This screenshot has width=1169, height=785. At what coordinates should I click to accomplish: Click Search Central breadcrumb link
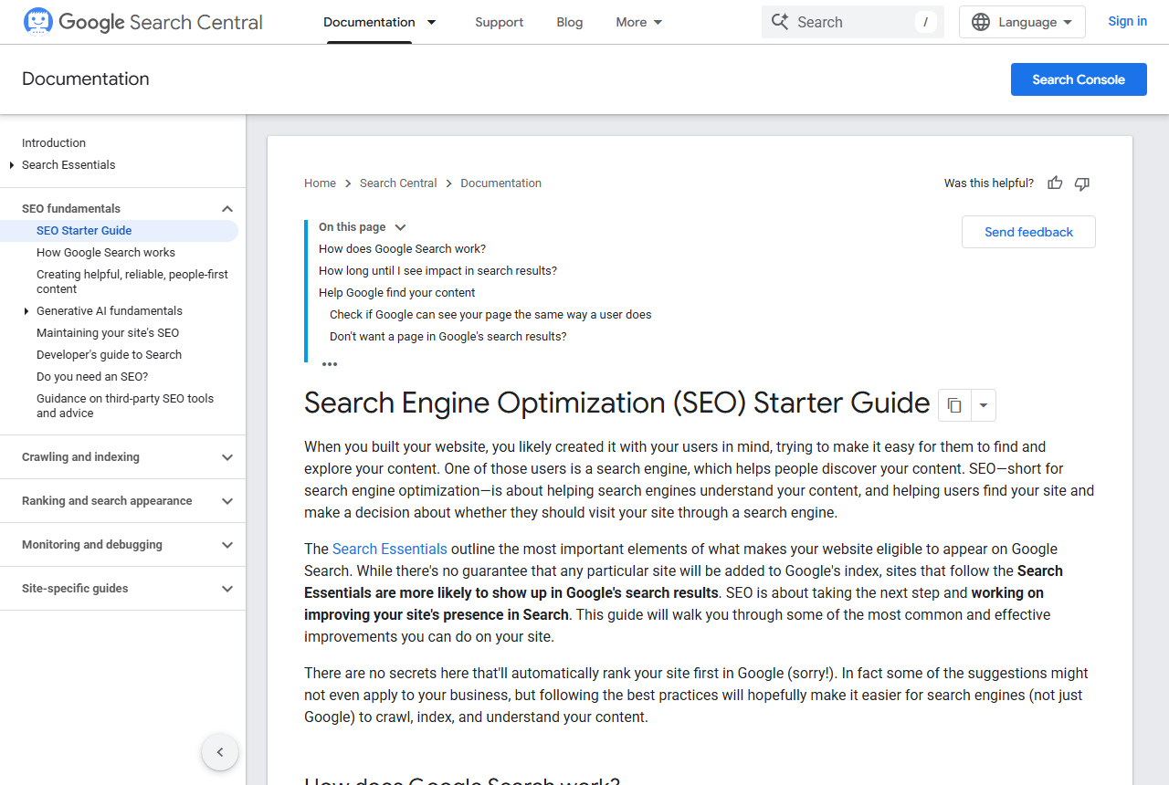point(398,183)
